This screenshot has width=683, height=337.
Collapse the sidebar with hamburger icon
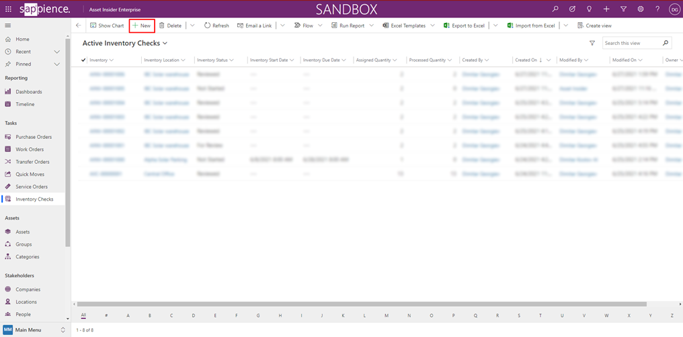[x=8, y=26]
